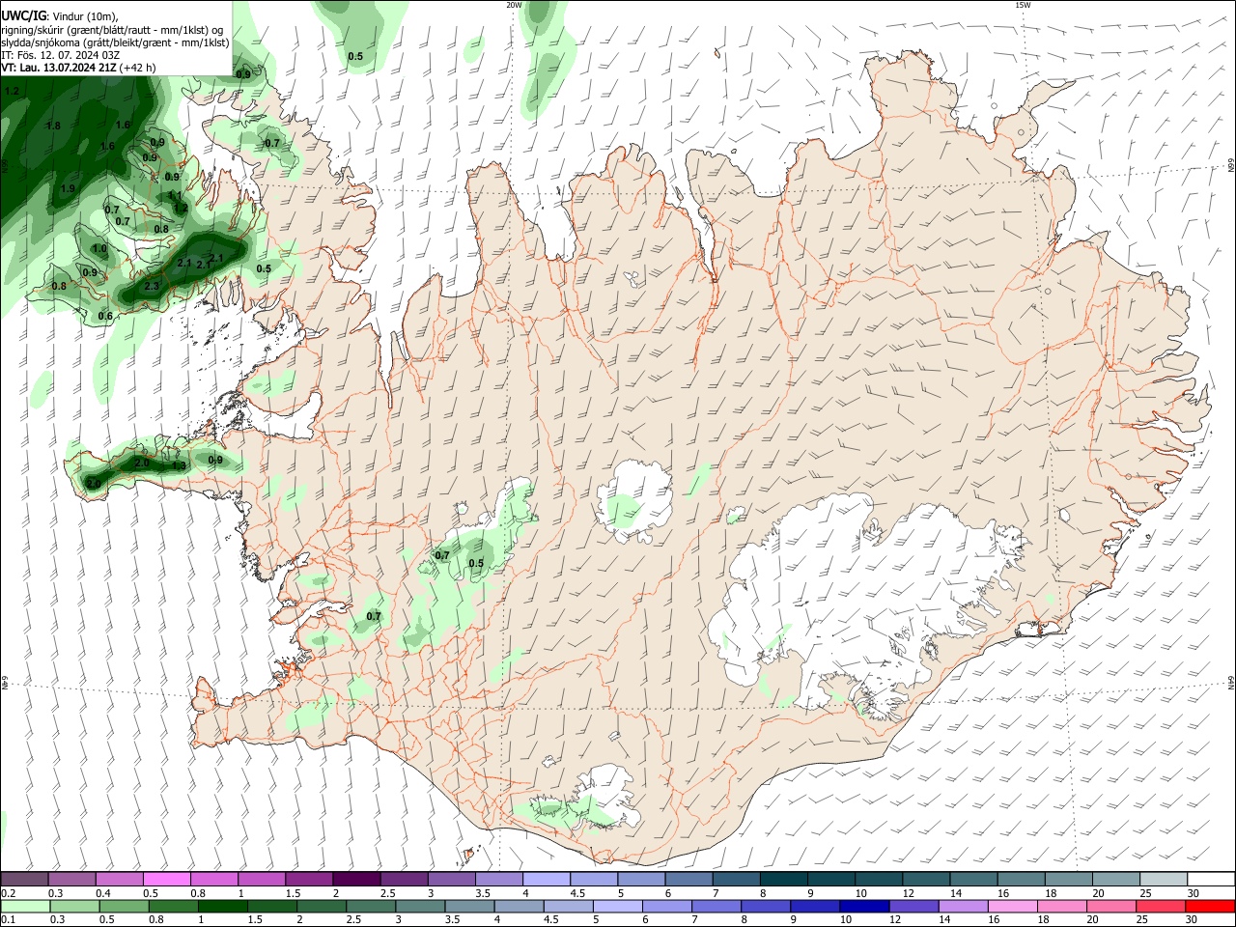The image size is (1236, 927).
Task: Select the pale gray swatch between 25 and 30, top row
Action: 1163,880
